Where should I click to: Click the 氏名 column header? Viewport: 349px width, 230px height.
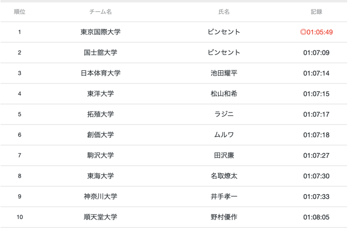point(224,11)
